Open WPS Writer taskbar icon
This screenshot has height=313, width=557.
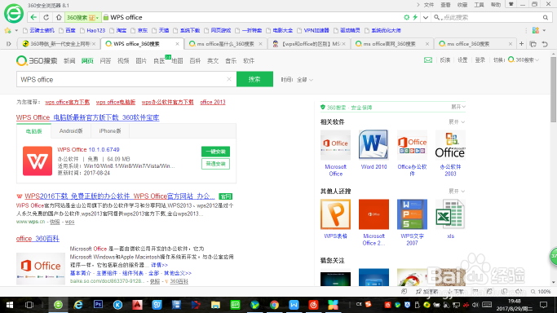(294, 305)
